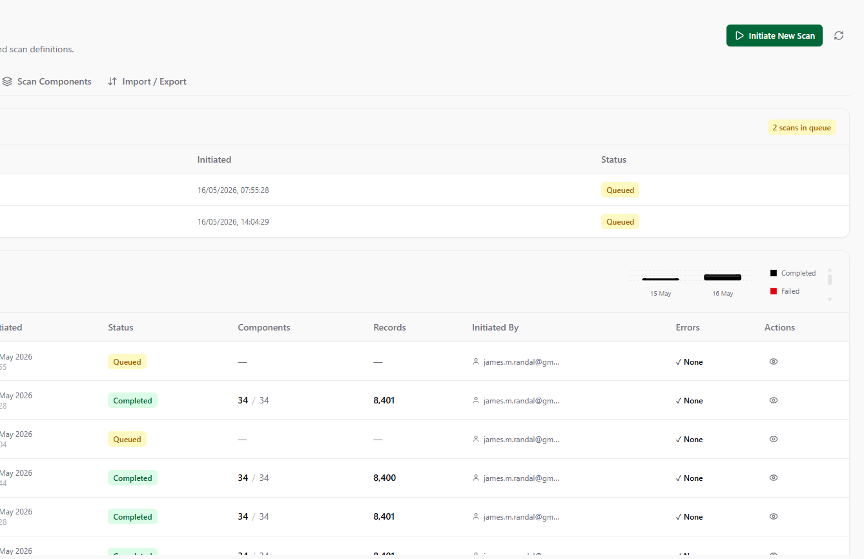Click the 15 May bar in the chart
Screen dimensions: 864x559
661,279
